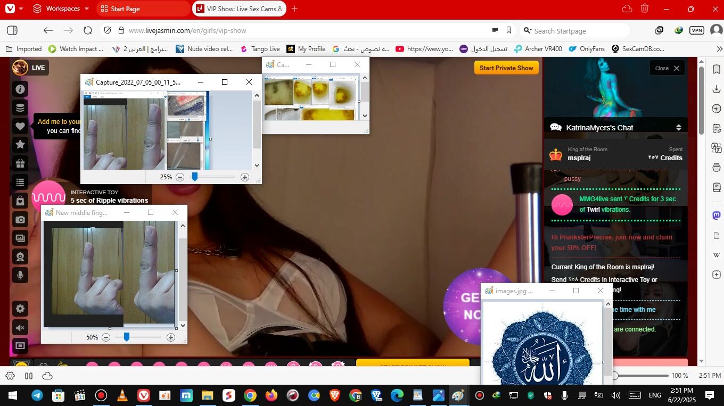Expand the bookmarks bar overflow chevron
This screenshot has height=406, width=724.
coord(719,49)
